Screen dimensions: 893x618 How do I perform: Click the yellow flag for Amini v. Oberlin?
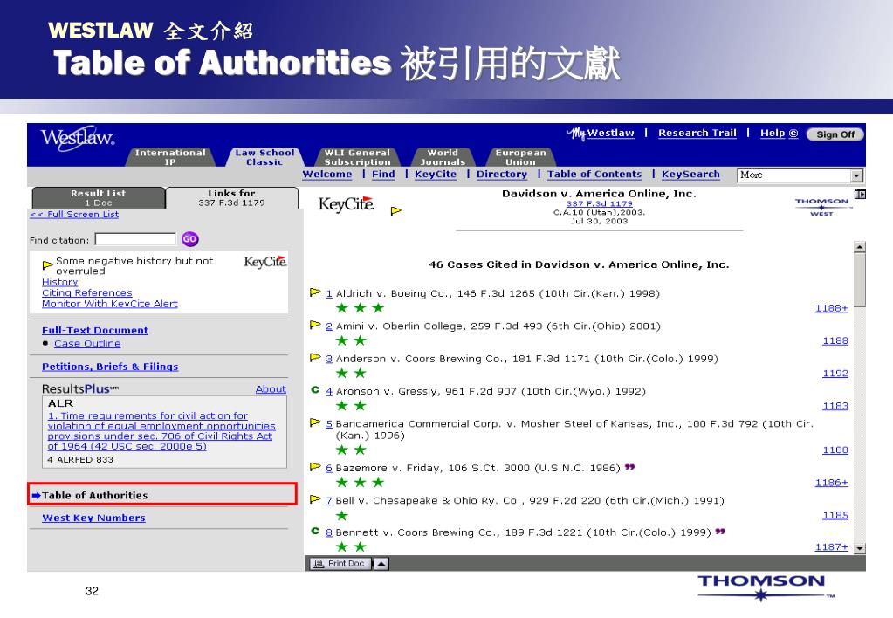(x=315, y=326)
